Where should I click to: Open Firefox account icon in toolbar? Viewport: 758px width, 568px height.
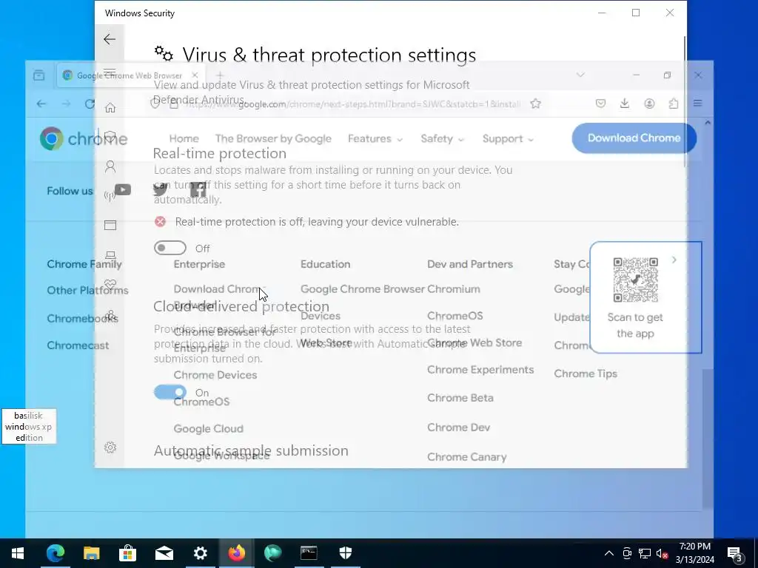(x=649, y=104)
